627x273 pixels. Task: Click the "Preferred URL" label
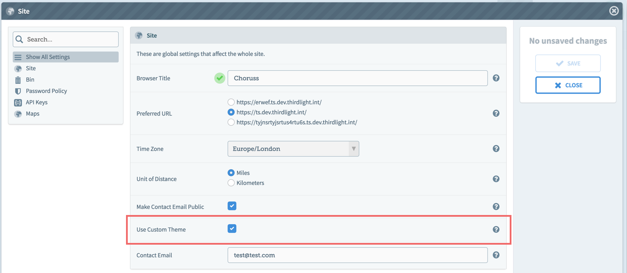(x=154, y=113)
